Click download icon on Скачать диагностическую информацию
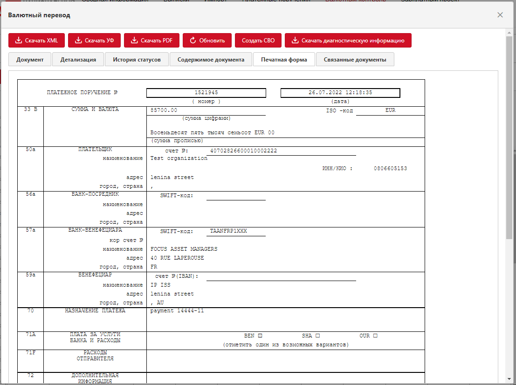 (295, 40)
